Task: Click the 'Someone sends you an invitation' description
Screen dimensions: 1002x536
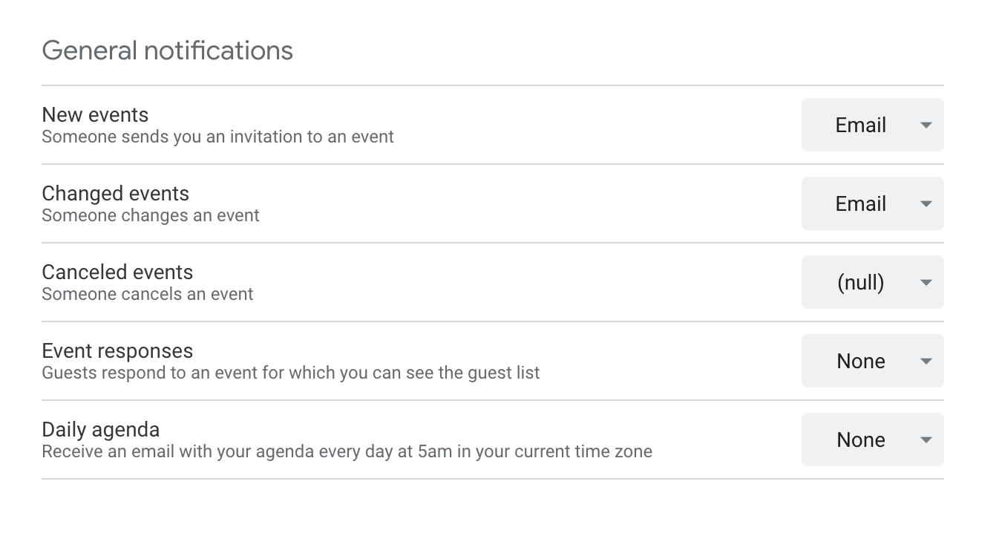Action: (x=217, y=137)
